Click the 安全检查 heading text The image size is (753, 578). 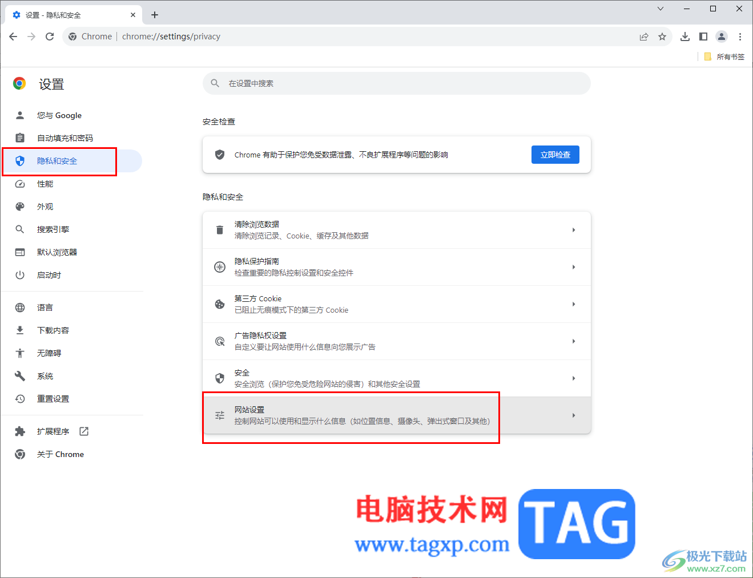point(219,122)
